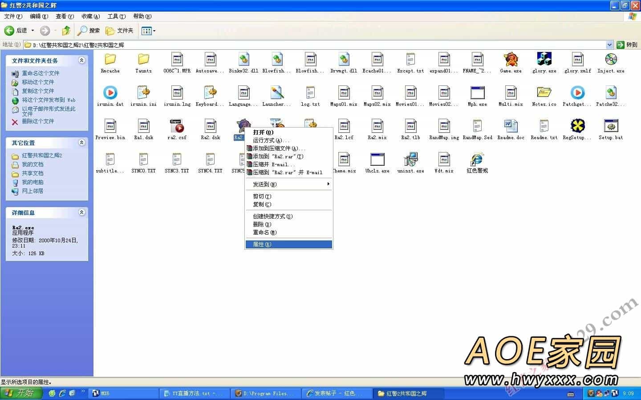The image size is (641, 400).
Task: Select the glory.exe file icon
Action: click(x=544, y=60)
